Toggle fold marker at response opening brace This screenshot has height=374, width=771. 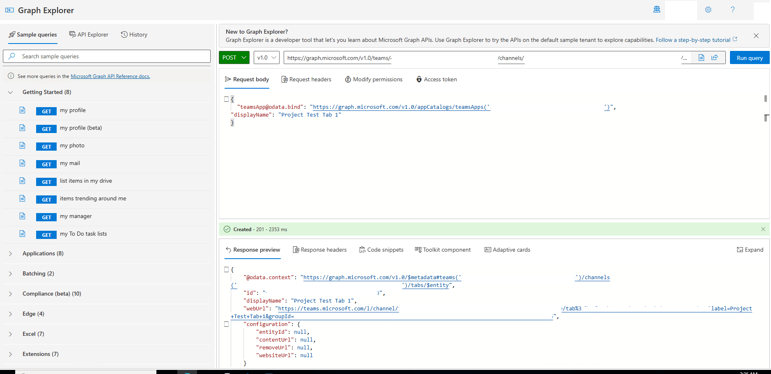tap(226, 269)
